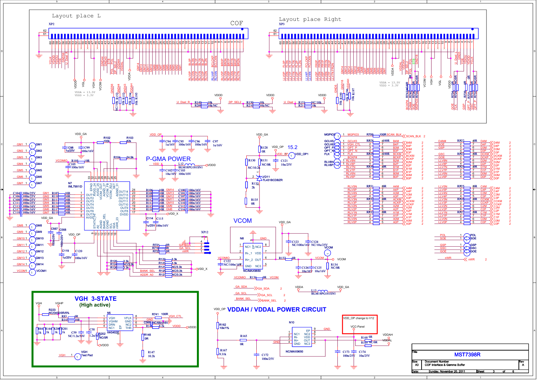Click the GM1 test point circle

(x=32, y=145)
